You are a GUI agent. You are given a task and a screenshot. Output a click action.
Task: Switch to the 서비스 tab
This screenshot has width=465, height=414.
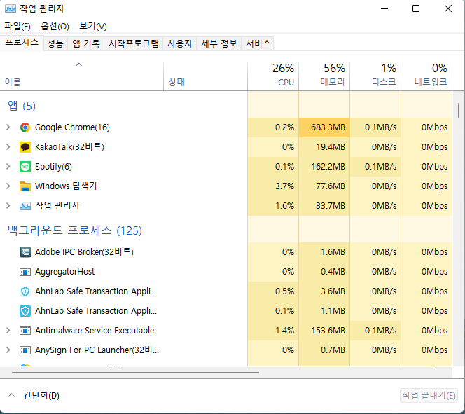click(x=258, y=43)
